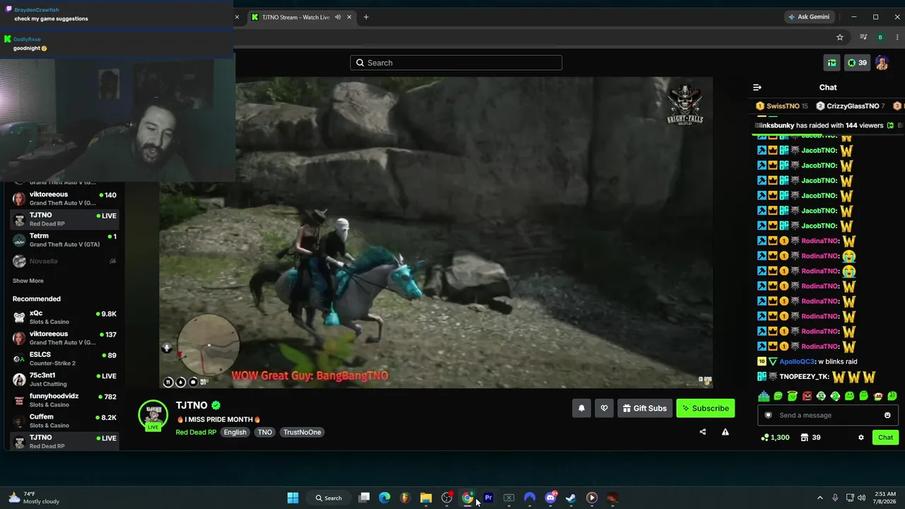Open the Chrome media controls icon
This screenshot has height=509, width=905.
[863, 37]
